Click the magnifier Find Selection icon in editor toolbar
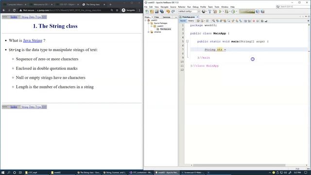Viewport: 311px width, 175px height. (213, 21)
